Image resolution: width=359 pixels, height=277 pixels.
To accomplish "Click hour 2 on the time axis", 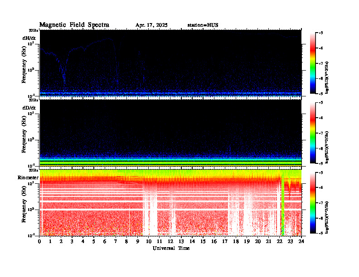I will [61, 241].
